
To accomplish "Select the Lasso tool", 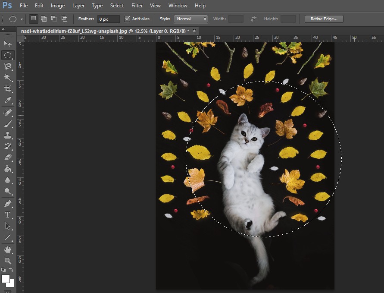I will click(8, 66).
